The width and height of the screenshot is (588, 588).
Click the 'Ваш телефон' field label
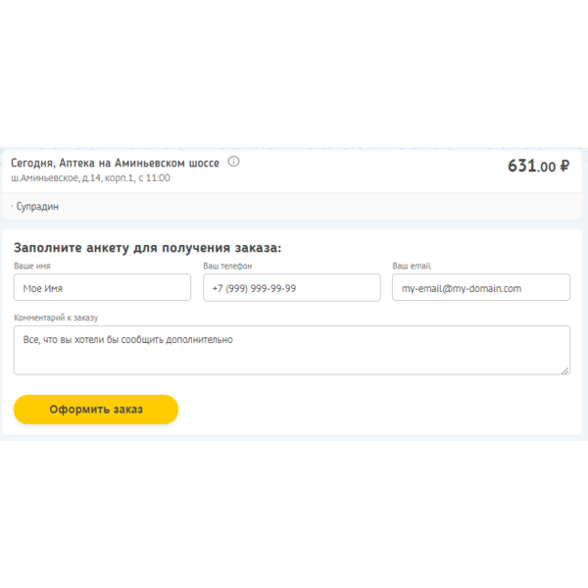click(227, 266)
